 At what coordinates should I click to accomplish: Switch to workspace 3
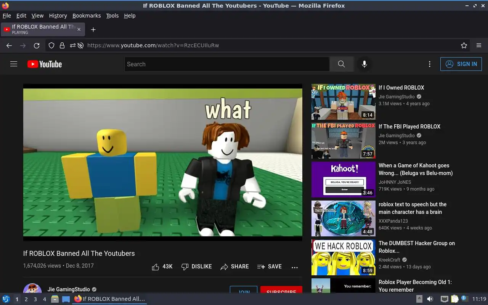pos(35,299)
